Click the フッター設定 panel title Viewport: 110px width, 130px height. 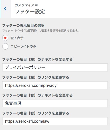click(30, 11)
